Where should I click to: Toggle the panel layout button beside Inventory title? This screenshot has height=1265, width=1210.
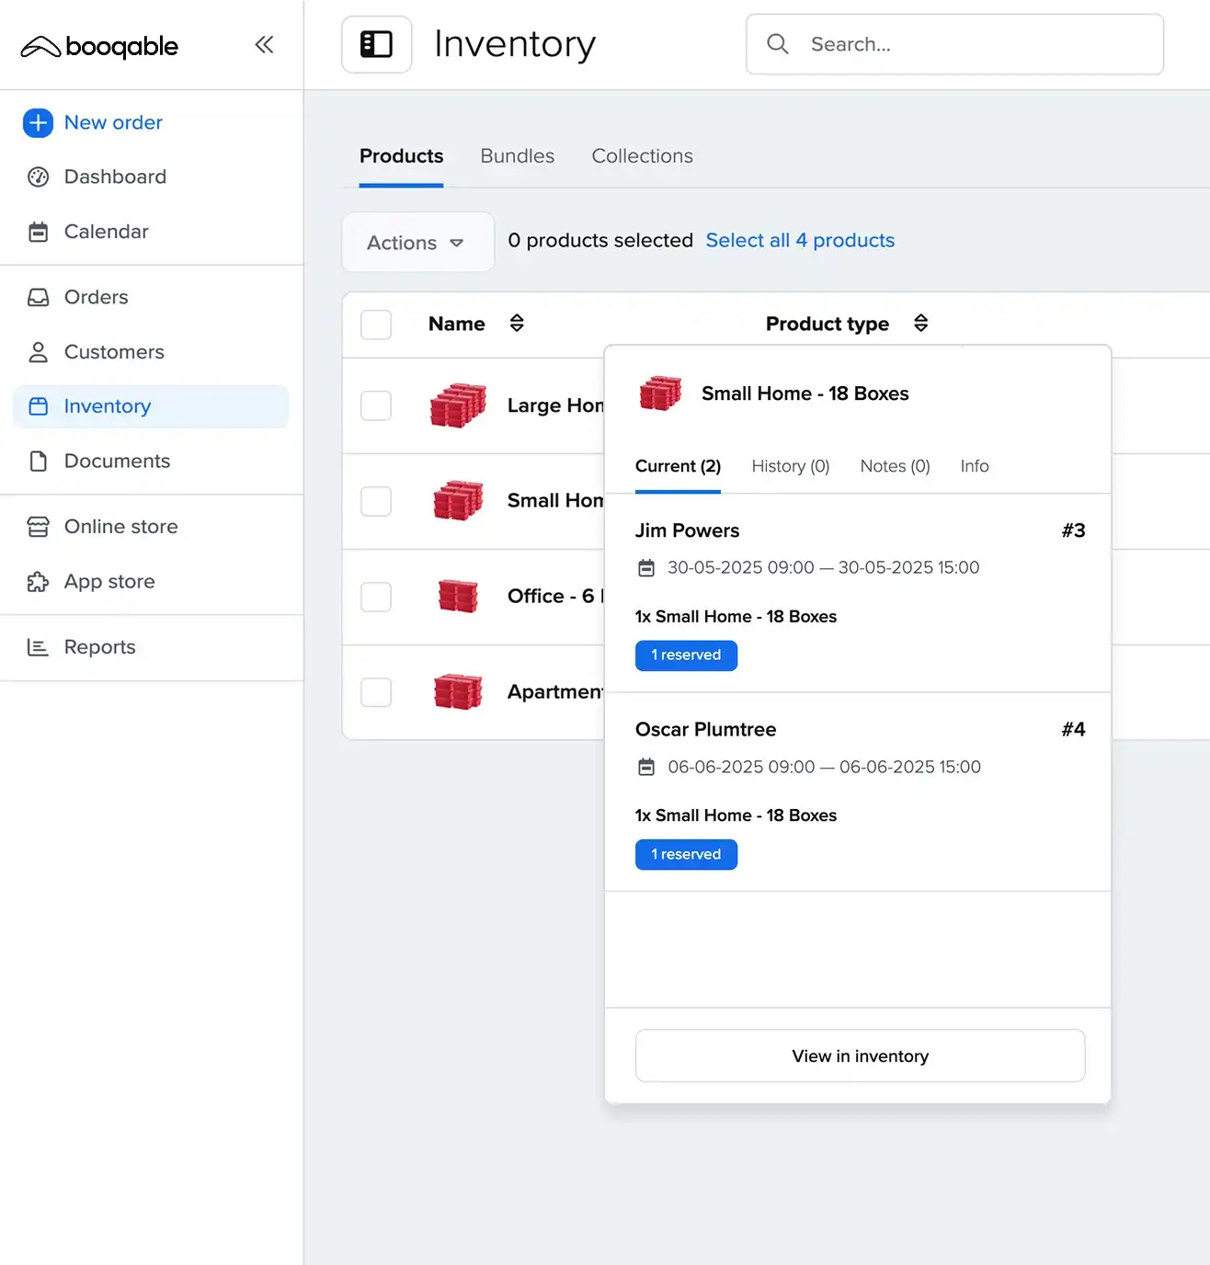[376, 44]
